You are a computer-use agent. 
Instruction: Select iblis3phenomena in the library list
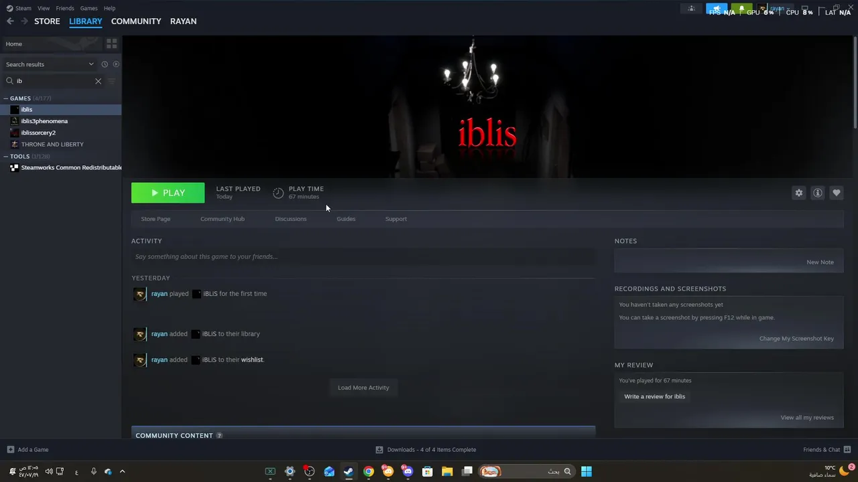(60, 121)
